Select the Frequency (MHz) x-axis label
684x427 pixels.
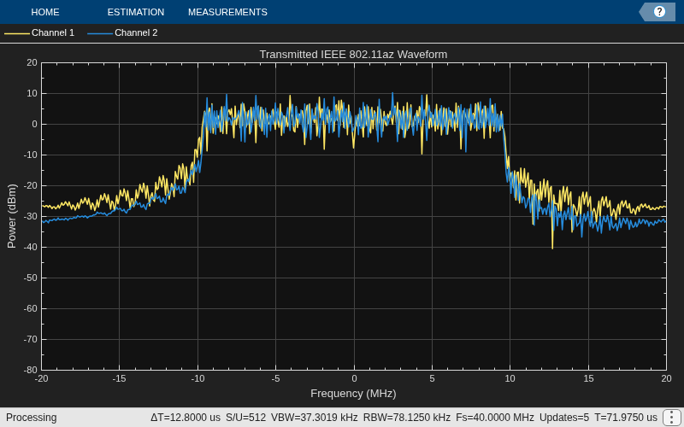tap(353, 394)
